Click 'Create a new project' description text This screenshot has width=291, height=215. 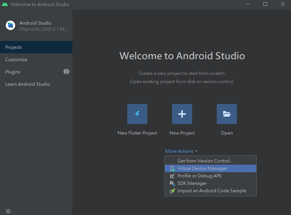pyautogui.click(x=182, y=73)
